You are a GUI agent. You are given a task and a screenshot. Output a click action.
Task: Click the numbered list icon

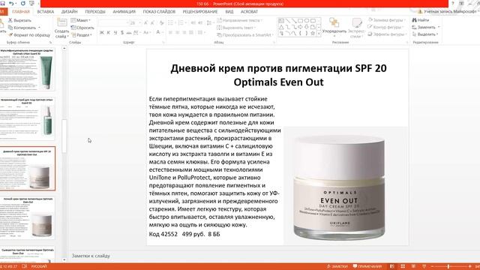tap(181, 23)
